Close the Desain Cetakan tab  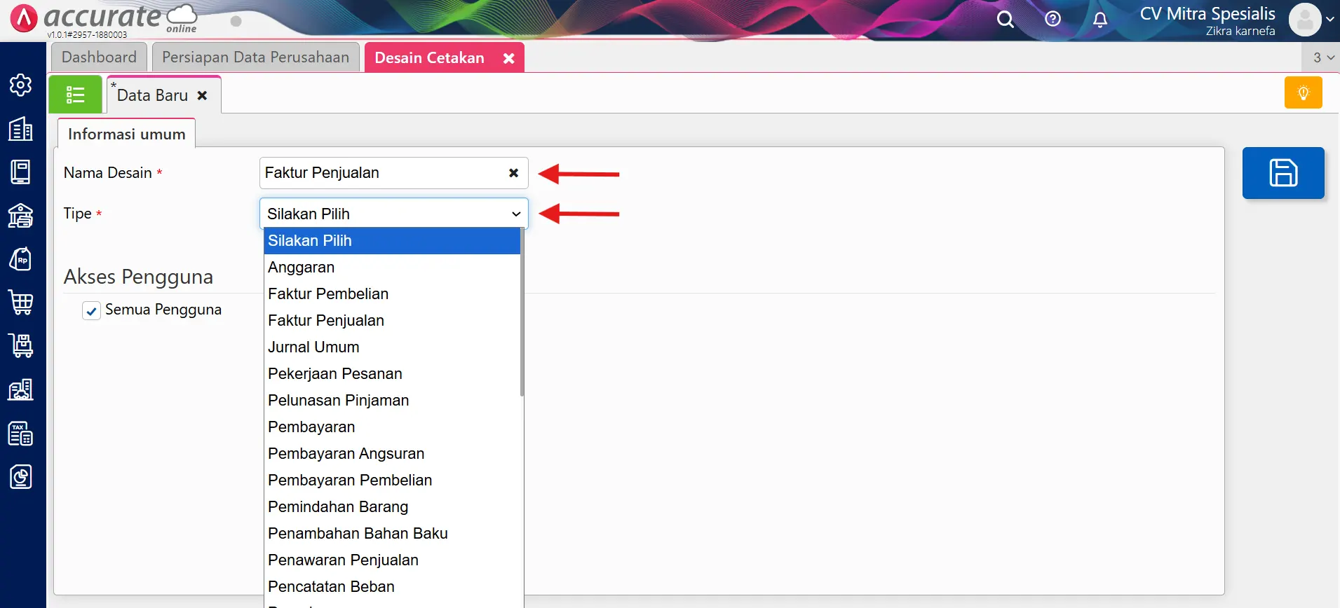click(x=509, y=59)
